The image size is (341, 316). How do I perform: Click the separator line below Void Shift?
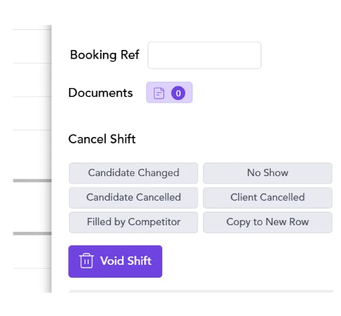coord(200,291)
